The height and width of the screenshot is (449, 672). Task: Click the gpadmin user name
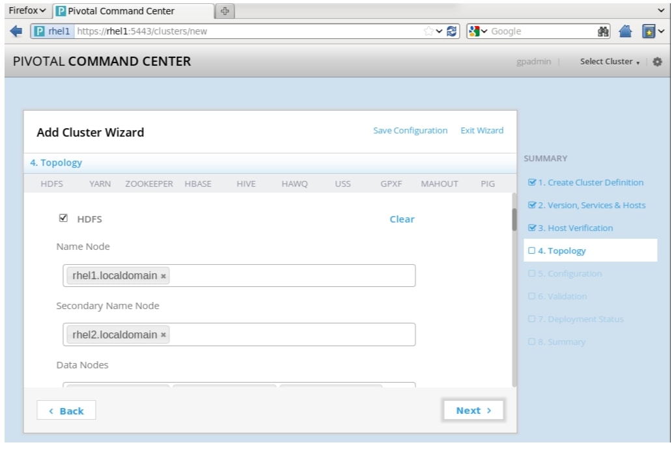(x=533, y=62)
